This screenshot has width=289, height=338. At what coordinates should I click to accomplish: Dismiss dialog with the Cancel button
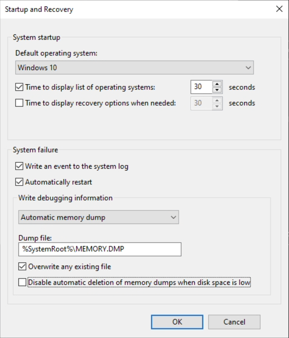coord(234,322)
